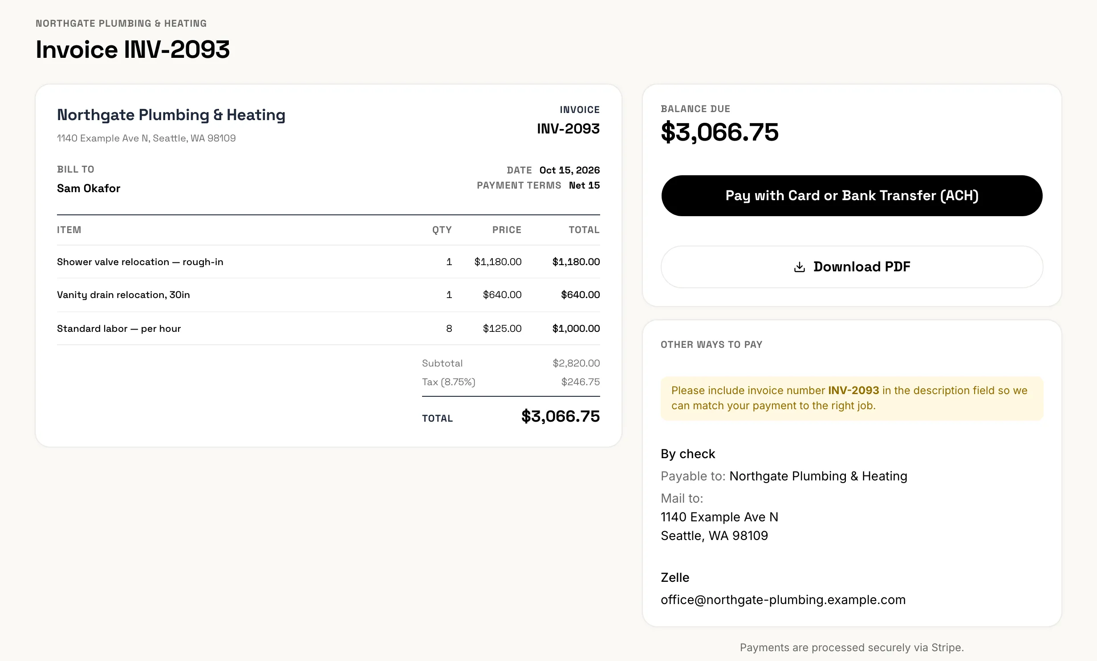Image resolution: width=1097 pixels, height=661 pixels.
Task: Click the Other Ways to Pay heading
Action: coord(711,344)
